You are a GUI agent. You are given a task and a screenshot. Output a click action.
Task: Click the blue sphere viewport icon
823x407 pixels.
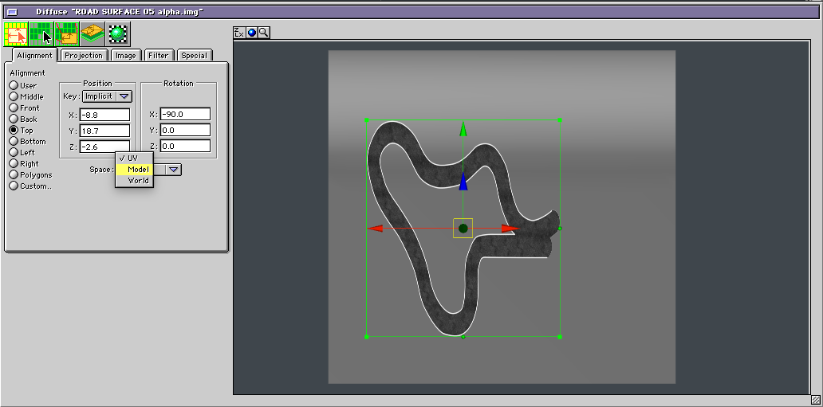[251, 33]
